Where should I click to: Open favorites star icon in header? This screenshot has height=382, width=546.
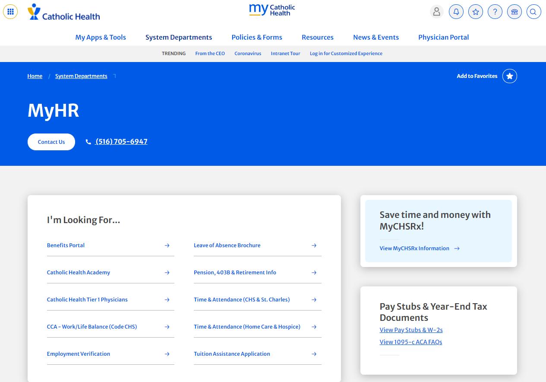coord(476,12)
